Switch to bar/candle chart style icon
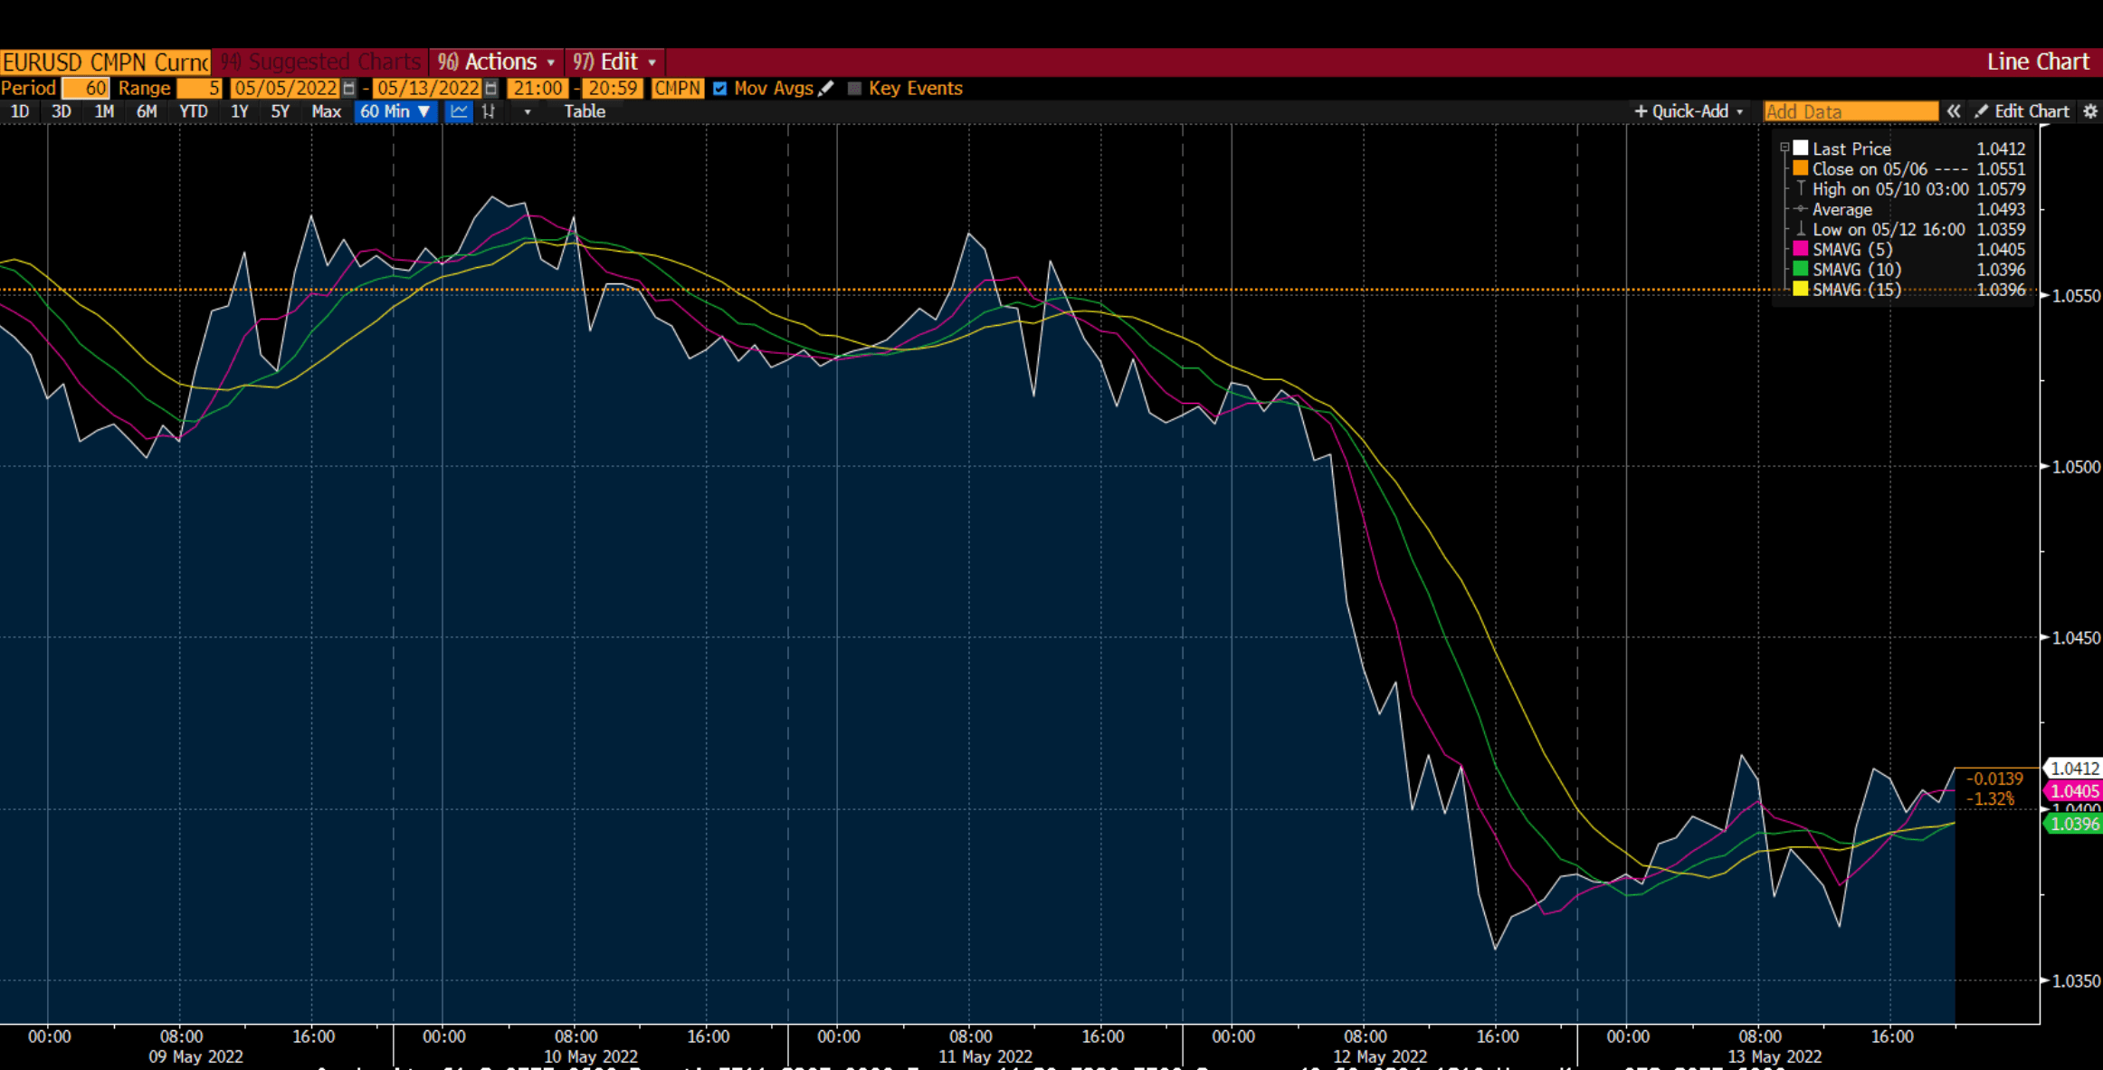Screen dimensions: 2103x1070 [x=489, y=111]
